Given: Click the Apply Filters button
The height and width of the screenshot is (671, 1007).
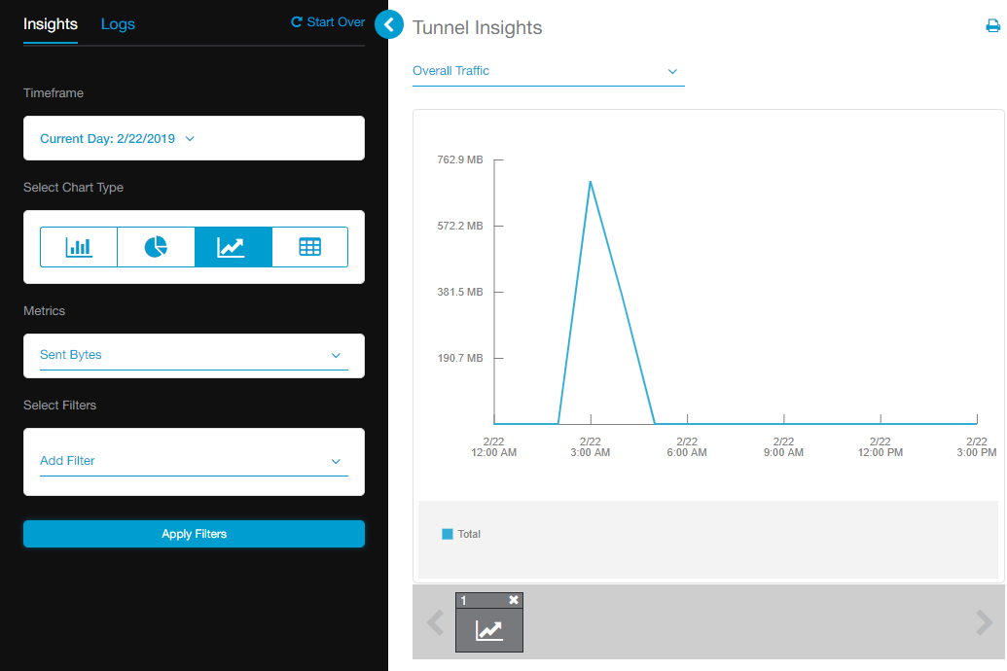Looking at the screenshot, I should pyautogui.click(x=194, y=534).
